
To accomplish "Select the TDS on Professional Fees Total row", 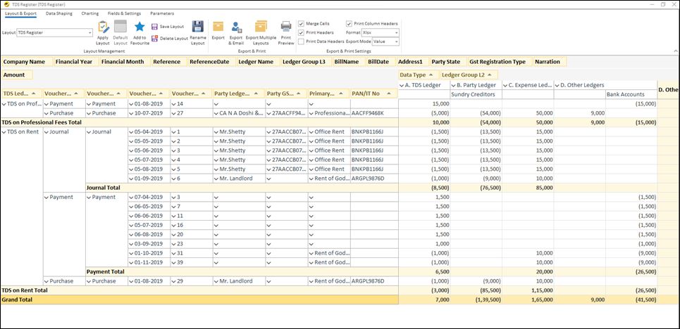I will pyautogui.click(x=199, y=122).
